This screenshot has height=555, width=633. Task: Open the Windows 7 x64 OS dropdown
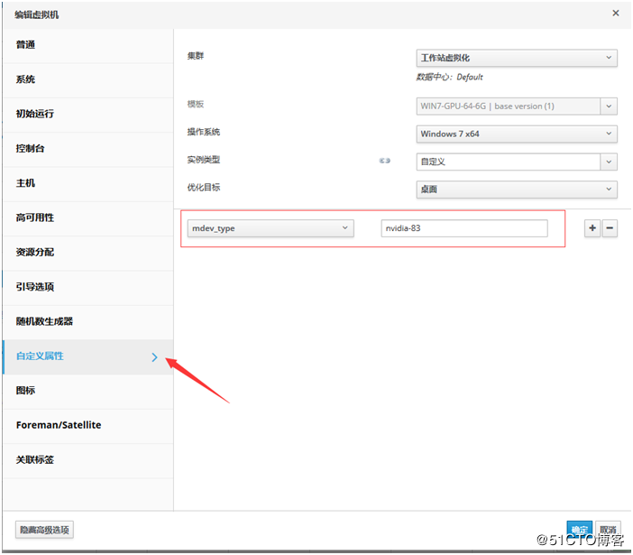(x=517, y=134)
